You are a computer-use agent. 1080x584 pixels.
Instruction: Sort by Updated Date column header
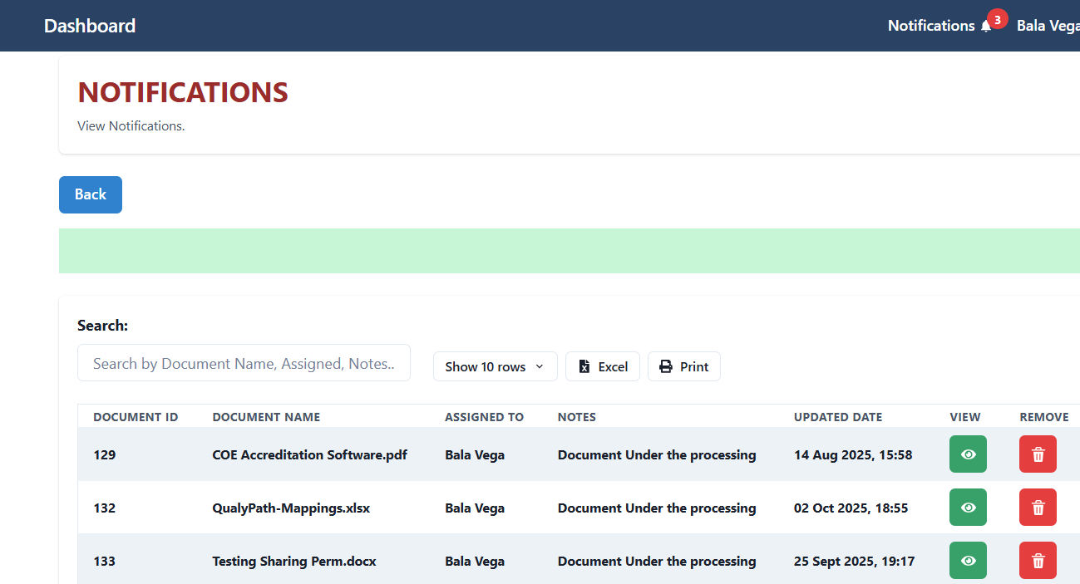[x=838, y=417]
